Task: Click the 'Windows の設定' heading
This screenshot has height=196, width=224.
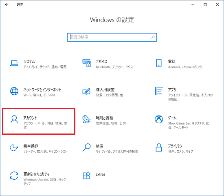Action: tap(112, 20)
